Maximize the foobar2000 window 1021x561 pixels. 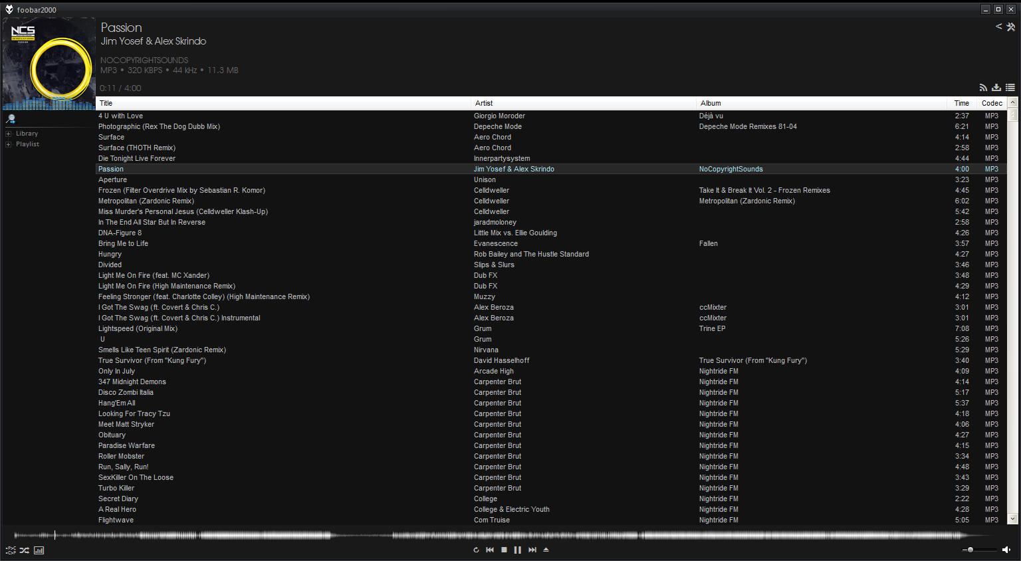[998, 9]
